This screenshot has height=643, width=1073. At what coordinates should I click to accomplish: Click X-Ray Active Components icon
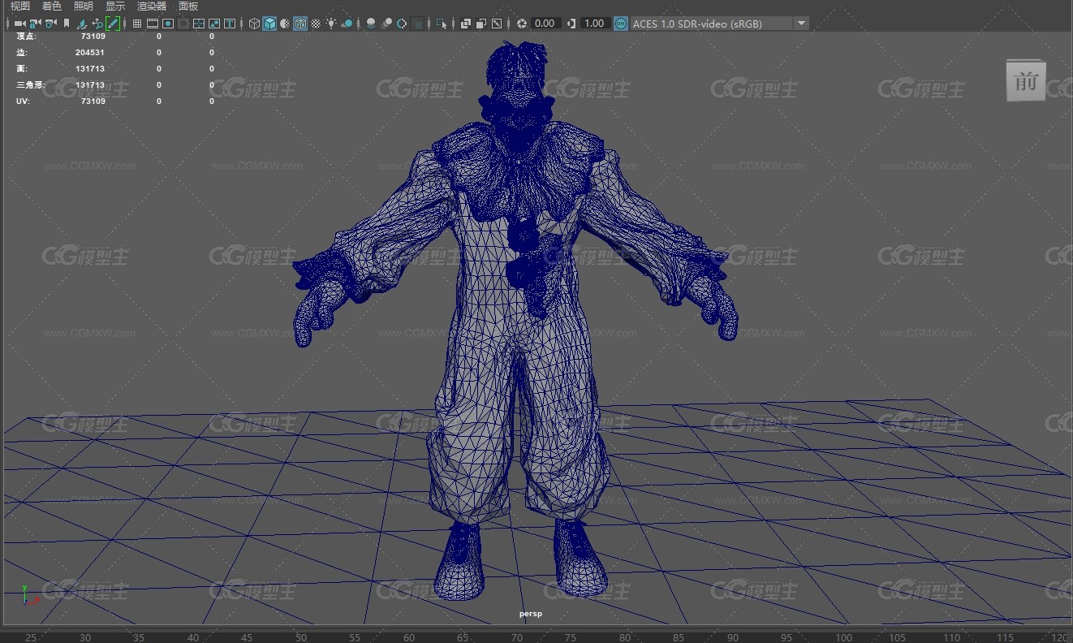[x=481, y=24]
